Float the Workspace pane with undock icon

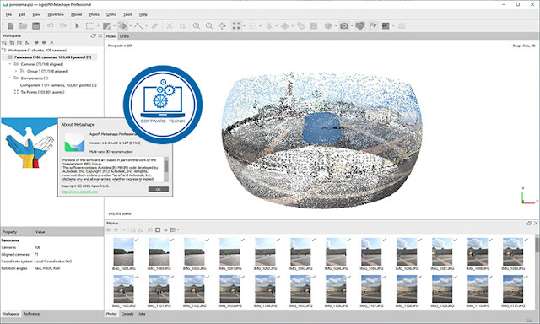[94, 35]
